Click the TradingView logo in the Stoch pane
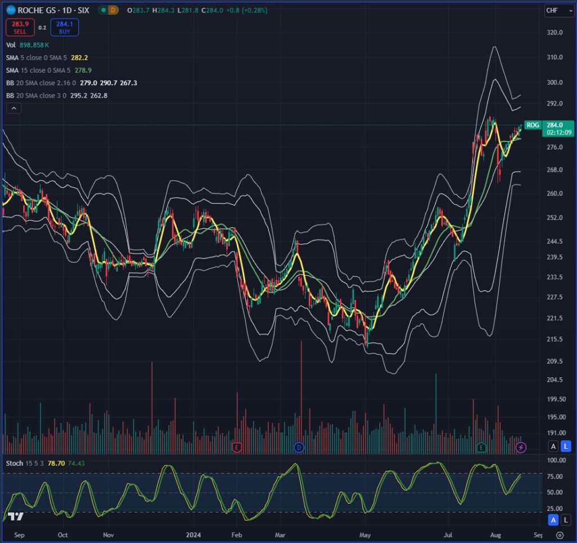The height and width of the screenshot is (543, 577). coord(16,516)
